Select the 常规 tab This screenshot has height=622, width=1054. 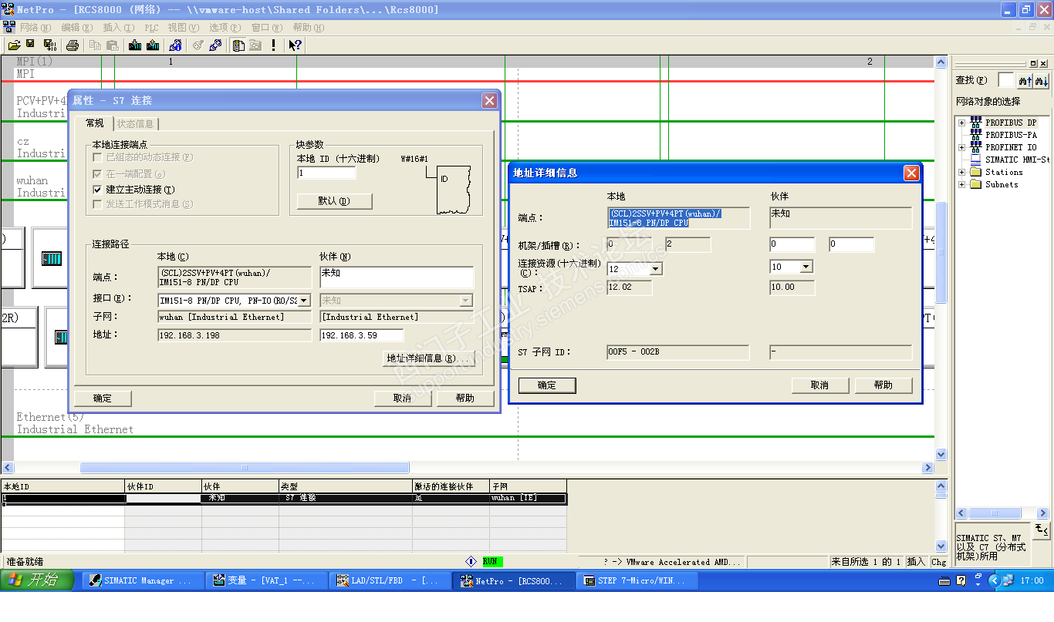94,123
